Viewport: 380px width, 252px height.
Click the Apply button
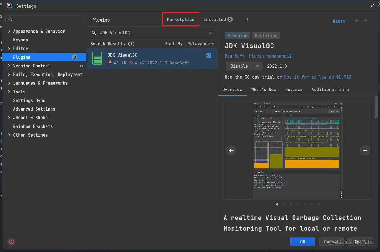(x=360, y=242)
